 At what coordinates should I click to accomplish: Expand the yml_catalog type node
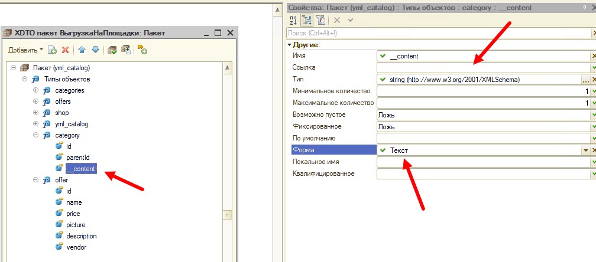(35, 124)
